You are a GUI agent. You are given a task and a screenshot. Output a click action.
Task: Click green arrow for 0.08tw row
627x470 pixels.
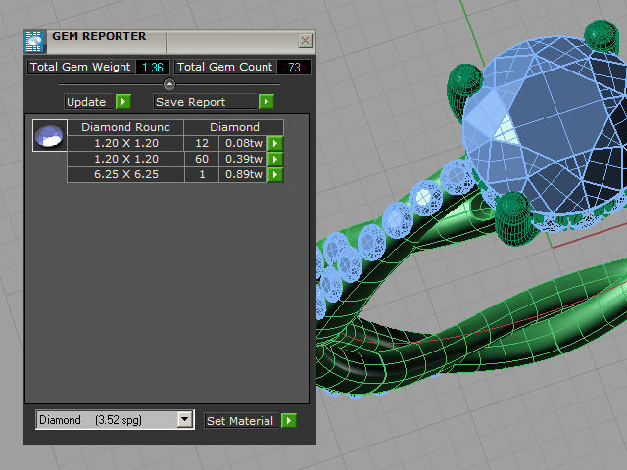point(275,144)
